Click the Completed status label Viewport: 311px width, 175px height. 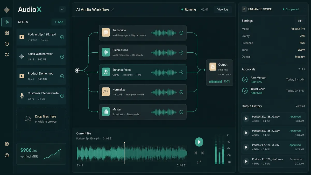(291, 9)
